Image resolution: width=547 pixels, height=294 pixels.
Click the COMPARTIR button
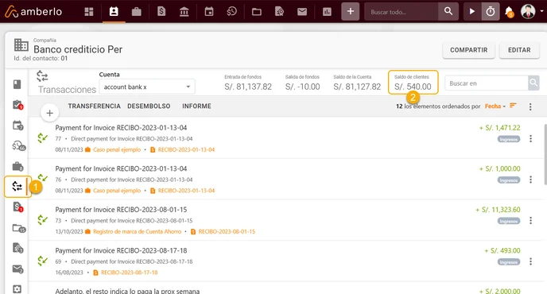468,50
